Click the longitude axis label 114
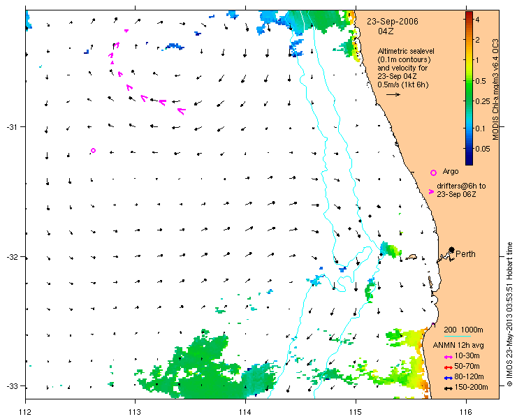Viewport: 517px width, 419px height. pyautogui.click(x=245, y=412)
